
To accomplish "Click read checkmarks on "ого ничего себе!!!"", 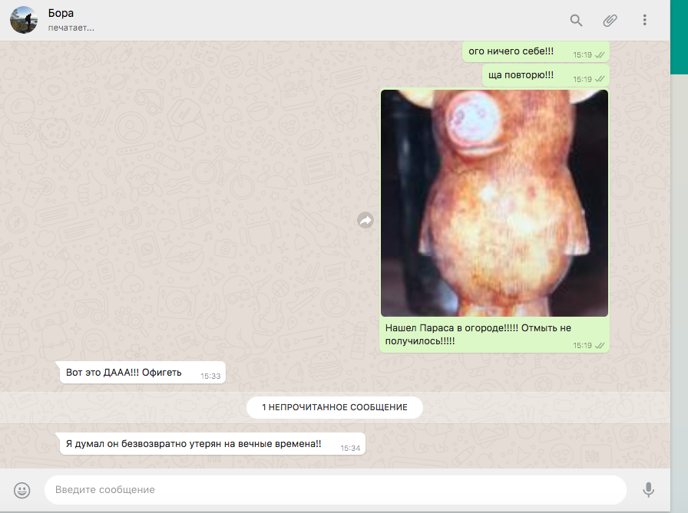I will click(x=600, y=55).
